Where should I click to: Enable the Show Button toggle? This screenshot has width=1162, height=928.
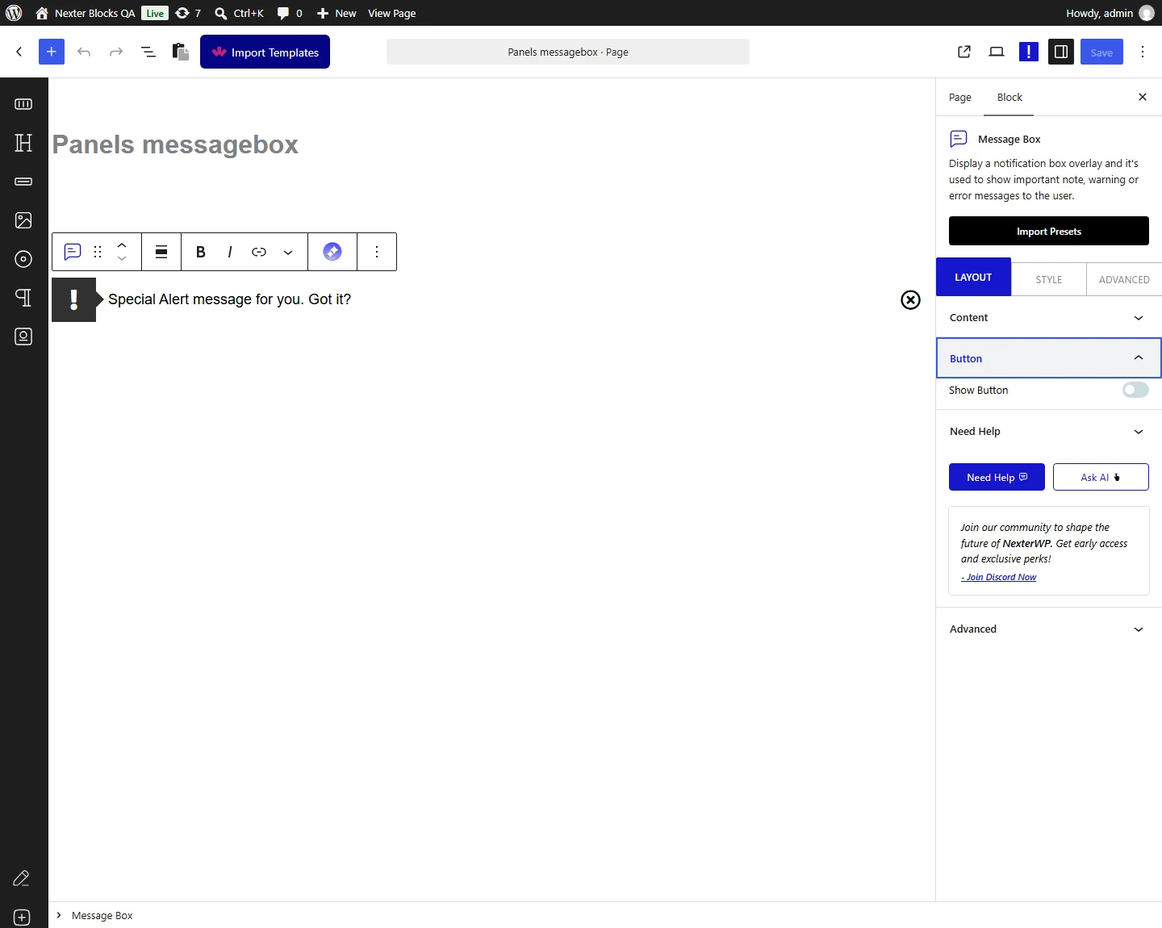pos(1135,390)
